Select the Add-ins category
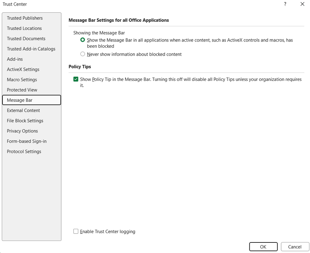Viewport: 310px width, 253px height. coord(15,59)
